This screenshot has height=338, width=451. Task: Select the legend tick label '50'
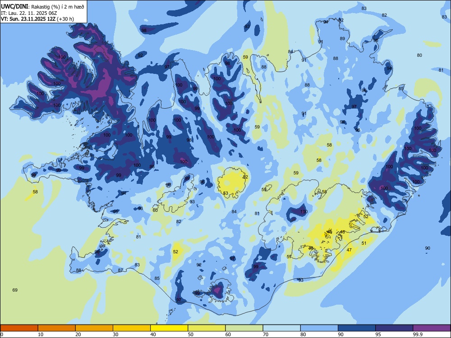coord(191,334)
